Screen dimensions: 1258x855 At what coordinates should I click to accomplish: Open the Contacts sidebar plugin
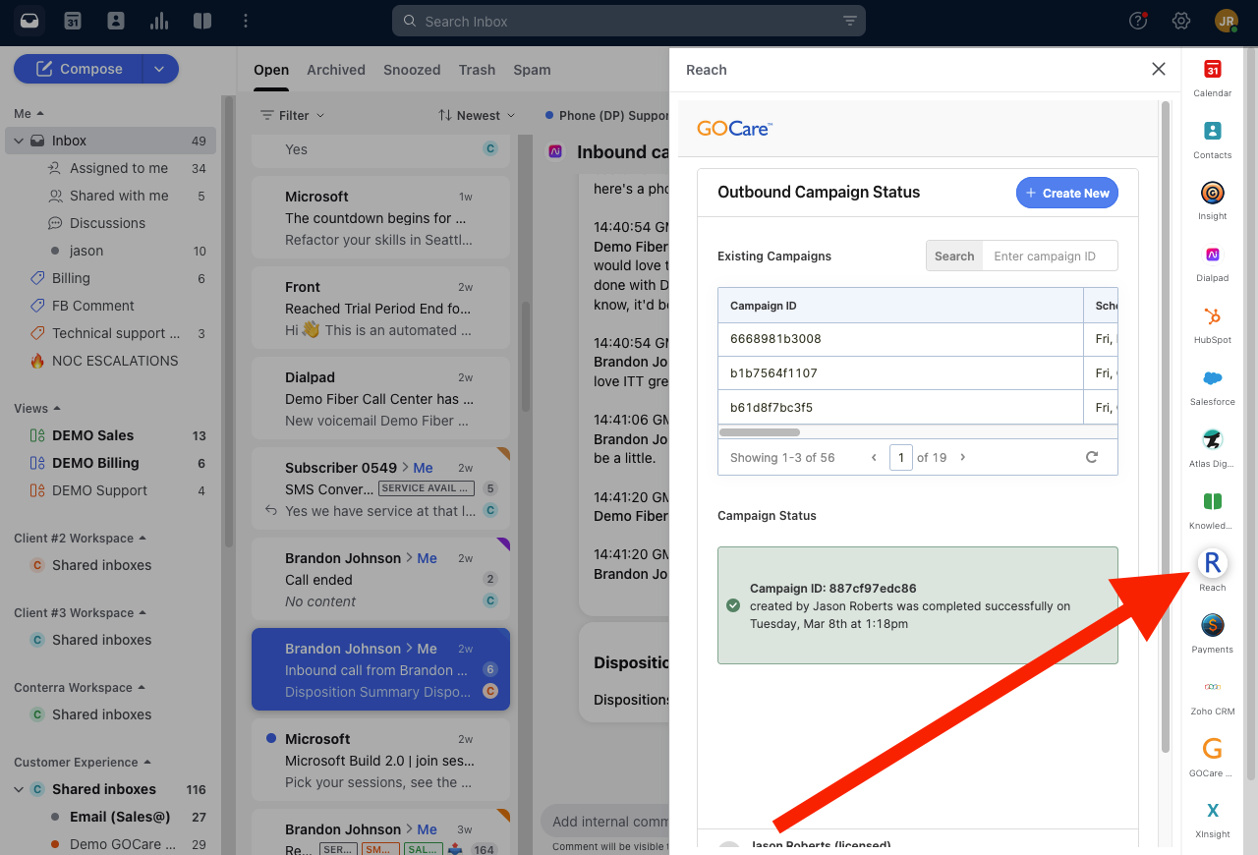pyautogui.click(x=1212, y=140)
